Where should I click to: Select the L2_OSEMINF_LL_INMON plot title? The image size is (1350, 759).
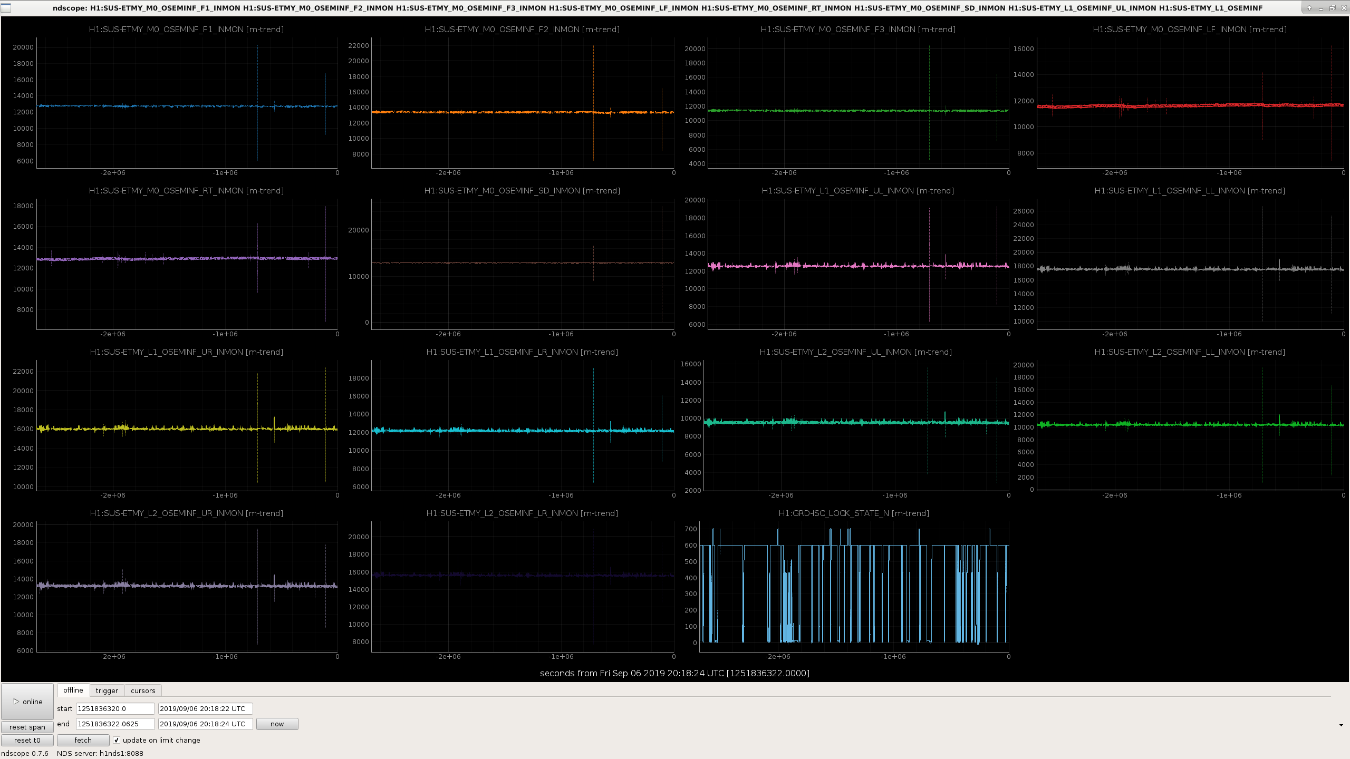(1190, 352)
